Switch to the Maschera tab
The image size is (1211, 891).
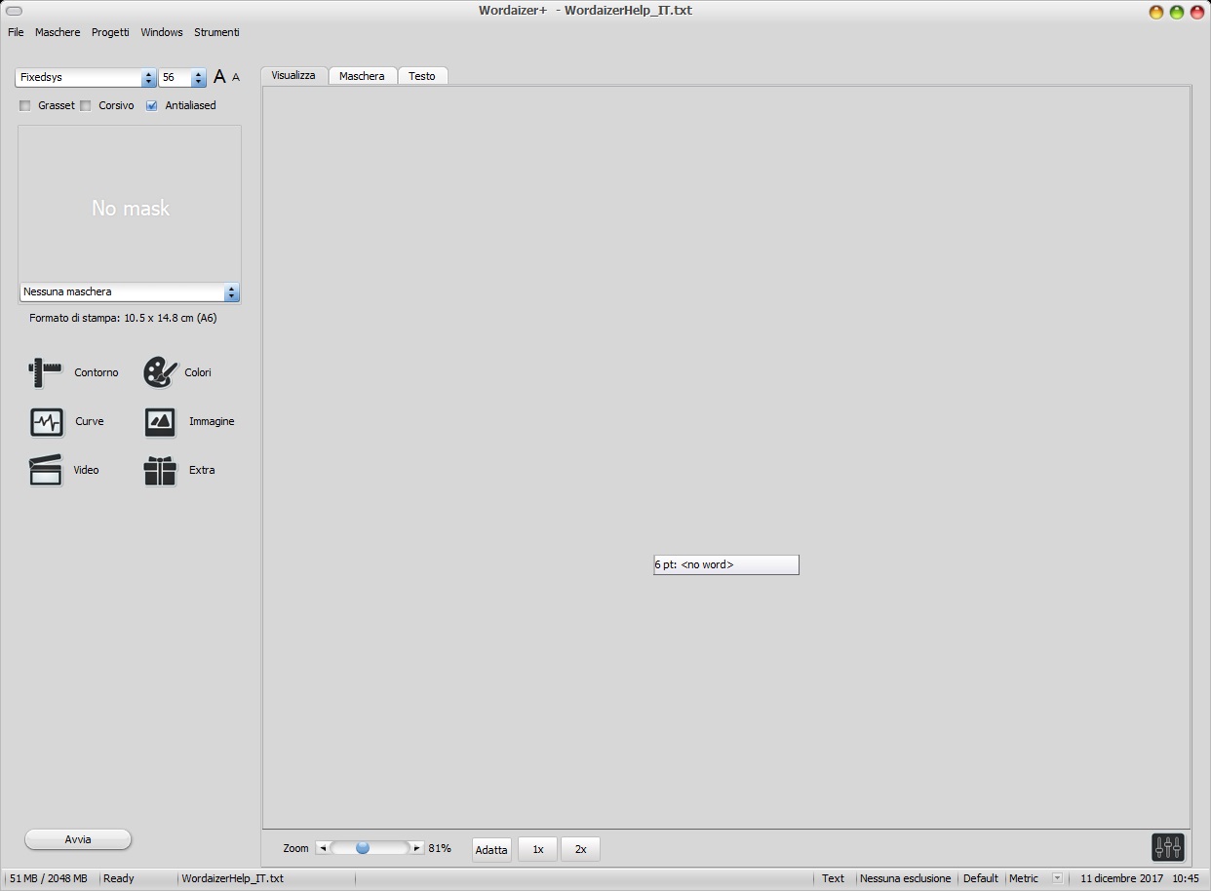pos(362,76)
